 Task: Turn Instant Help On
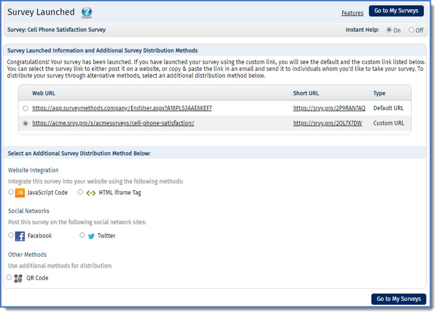[x=389, y=30]
